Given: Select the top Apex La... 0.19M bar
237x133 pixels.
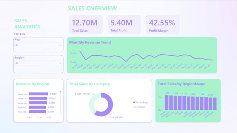Looking at the screenshot, I should [x=39, y=94].
